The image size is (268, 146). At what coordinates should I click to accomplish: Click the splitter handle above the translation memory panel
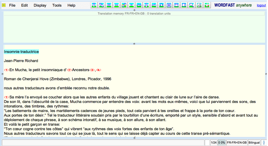click(x=134, y=10)
